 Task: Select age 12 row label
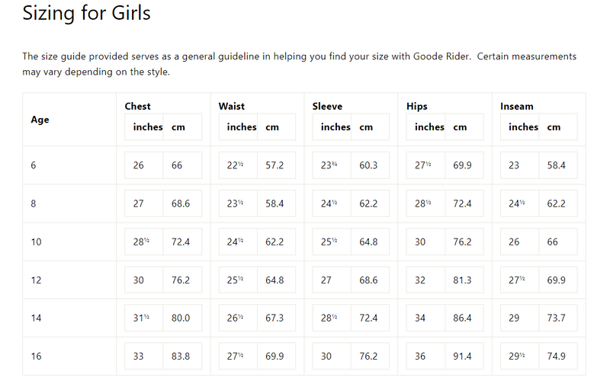pyautogui.click(x=36, y=280)
